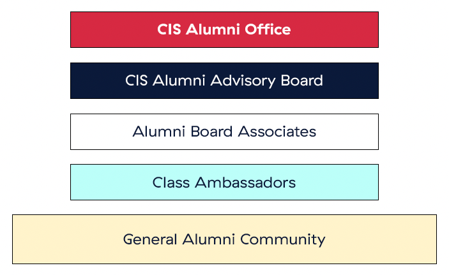Click the red CIS Alumni Office box
Image resolution: width=449 pixels, height=275 pixels.
(x=225, y=29)
